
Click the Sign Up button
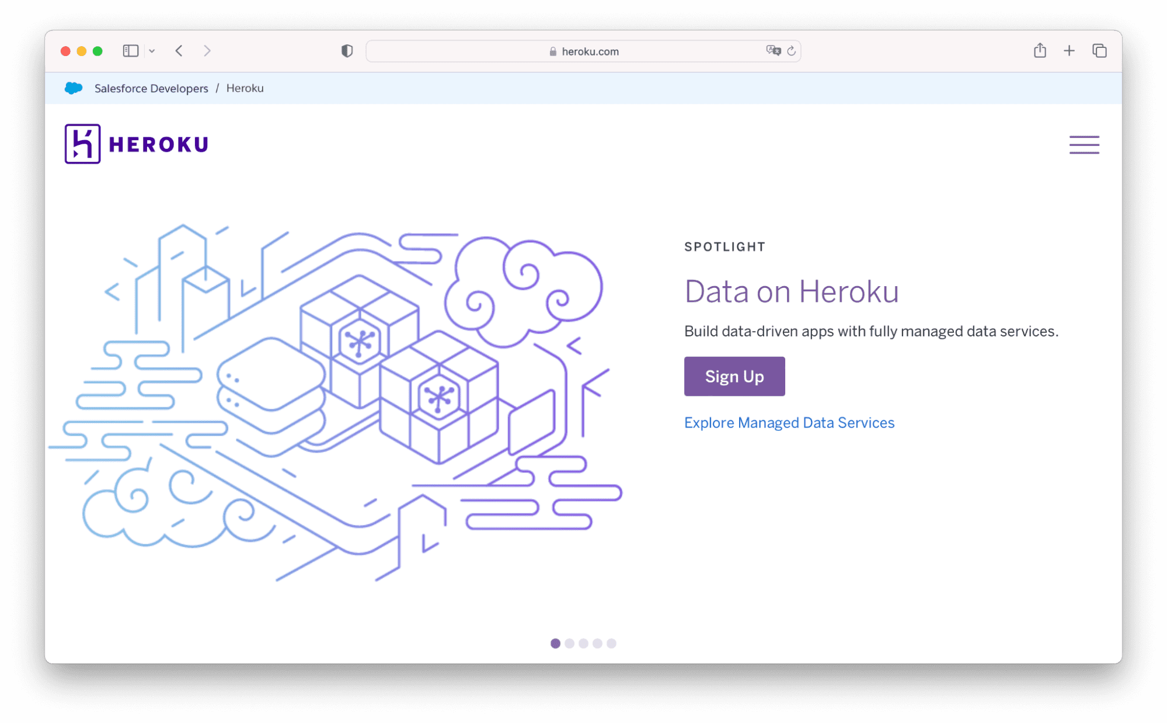pyautogui.click(x=734, y=376)
